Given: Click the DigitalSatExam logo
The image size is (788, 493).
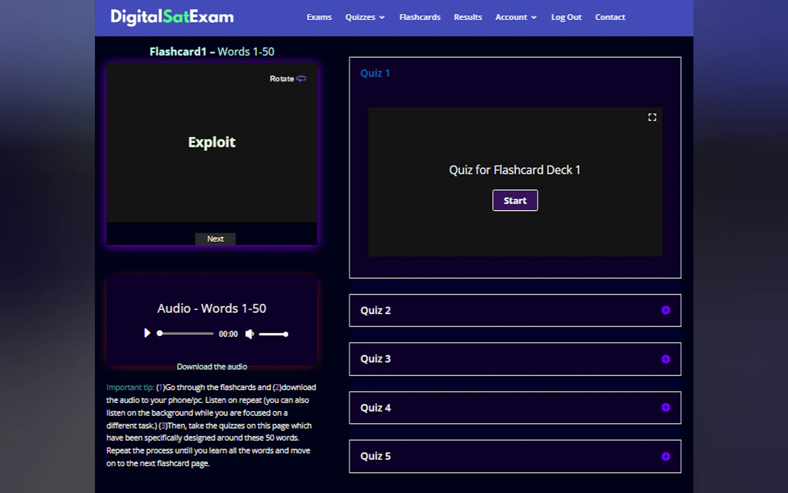Looking at the screenshot, I should tap(172, 17).
